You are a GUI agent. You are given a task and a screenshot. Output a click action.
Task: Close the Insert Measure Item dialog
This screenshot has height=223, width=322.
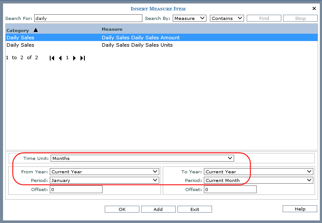[x=314, y=8]
